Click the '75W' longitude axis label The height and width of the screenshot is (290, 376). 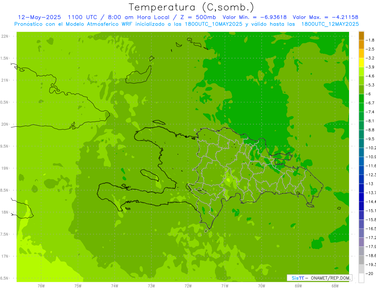[78, 286]
